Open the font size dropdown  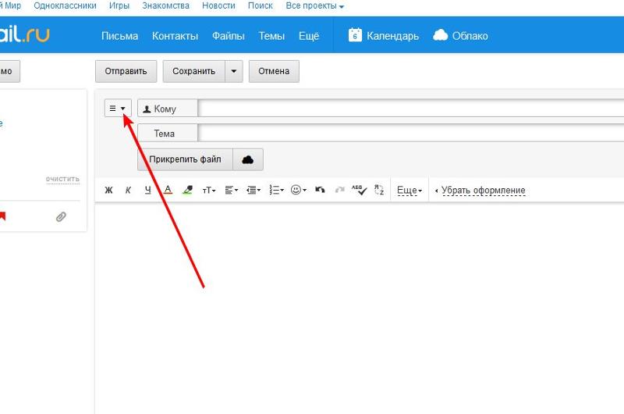[209, 191]
